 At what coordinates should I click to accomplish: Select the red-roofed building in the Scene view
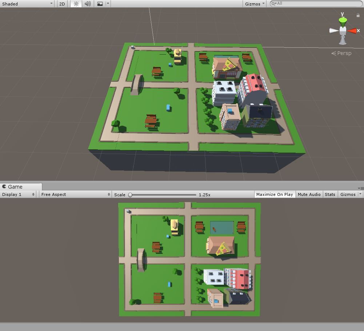(x=253, y=90)
